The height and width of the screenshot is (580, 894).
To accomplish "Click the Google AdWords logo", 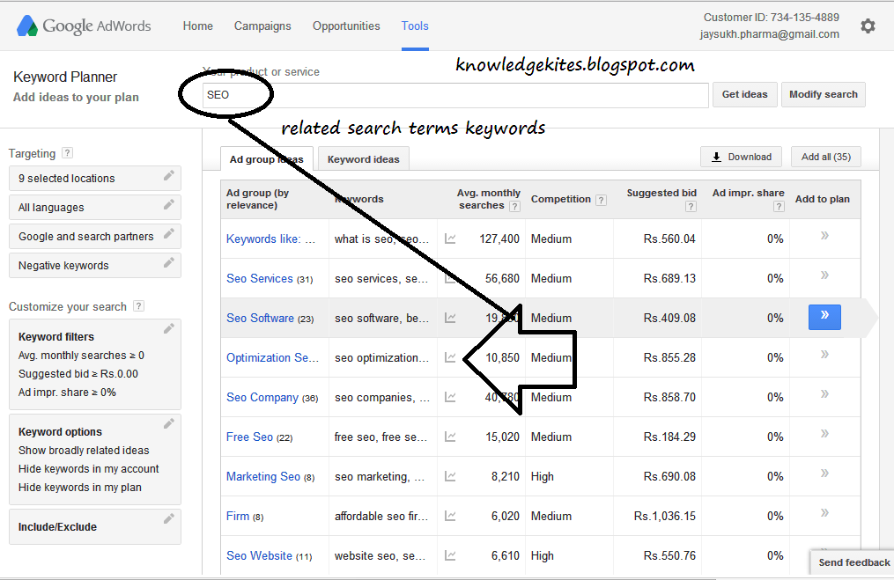I will [84, 26].
